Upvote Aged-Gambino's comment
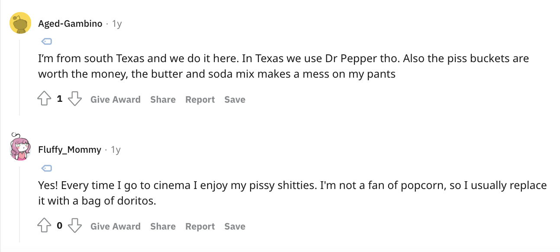This screenshot has width=560, height=252. pyautogui.click(x=45, y=99)
